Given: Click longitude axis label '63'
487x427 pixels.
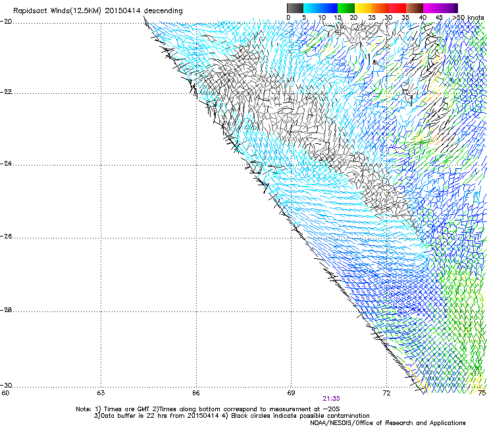Looking at the screenshot, I should pyautogui.click(x=101, y=393).
